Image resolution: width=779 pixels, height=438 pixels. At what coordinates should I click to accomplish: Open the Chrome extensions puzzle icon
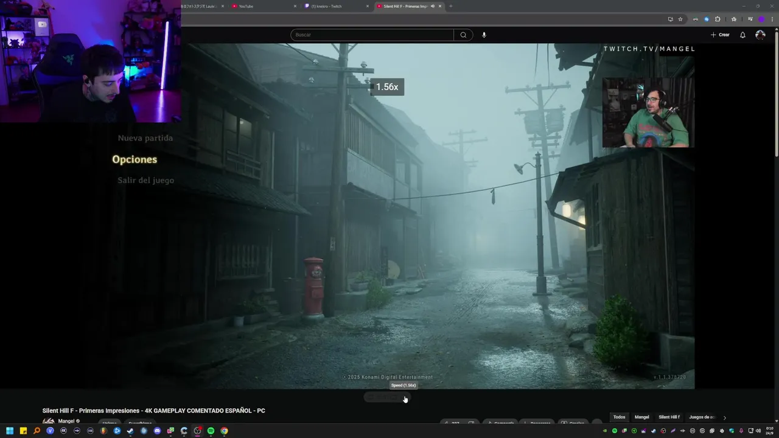pyautogui.click(x=718, y=19)
